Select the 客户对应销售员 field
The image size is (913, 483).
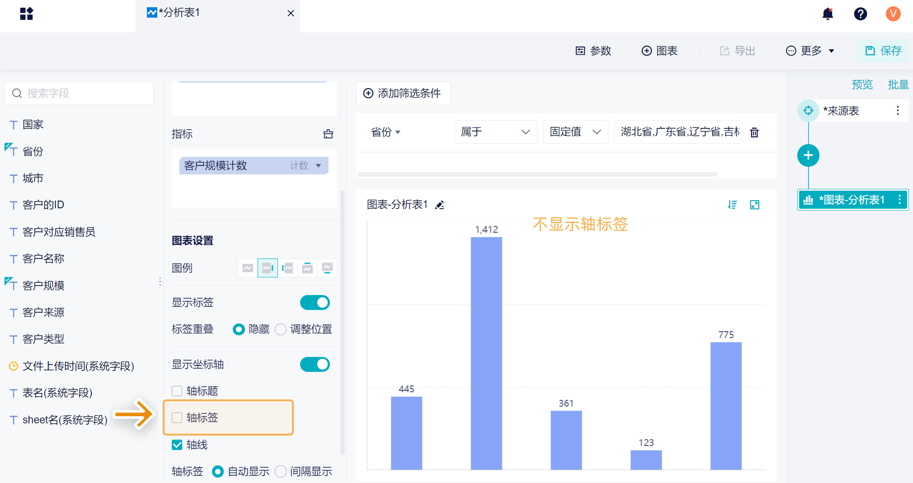click(59, 232)
